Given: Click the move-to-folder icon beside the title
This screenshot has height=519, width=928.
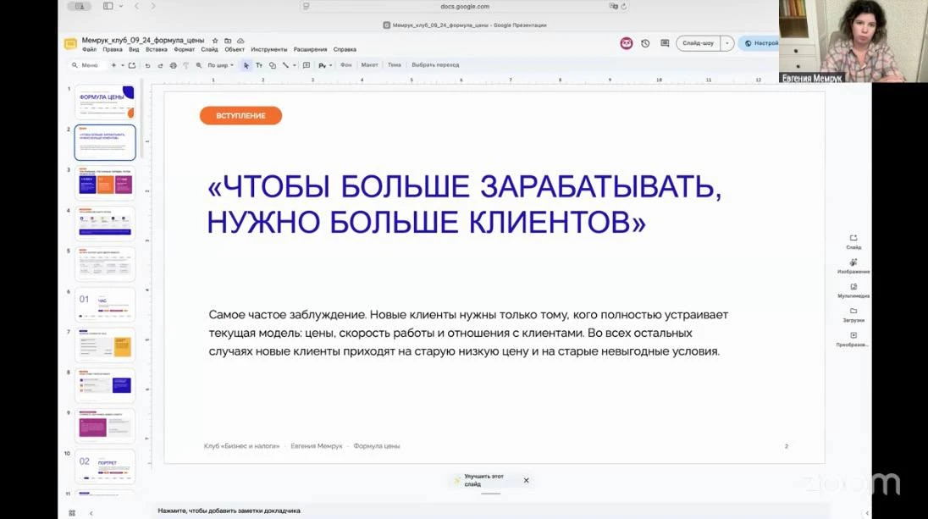Looking at the screenshot, I should pos(228,41).
